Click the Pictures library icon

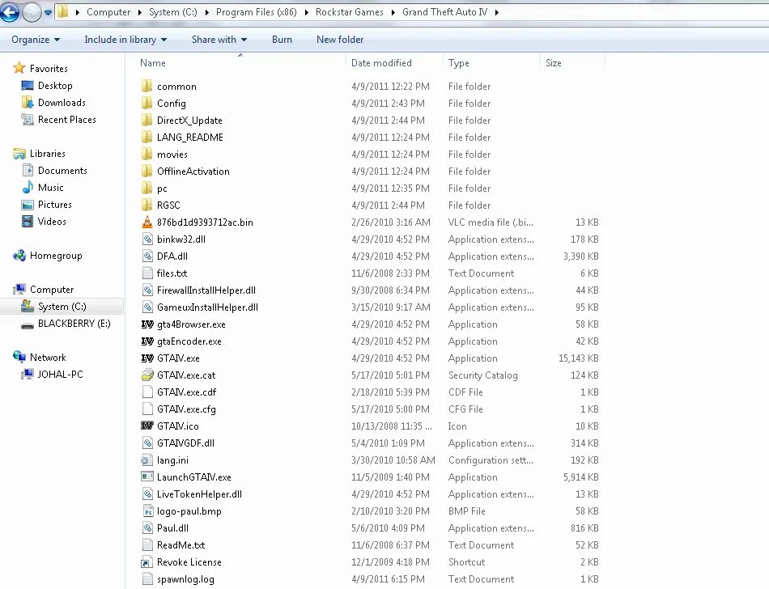coord(28,205)
